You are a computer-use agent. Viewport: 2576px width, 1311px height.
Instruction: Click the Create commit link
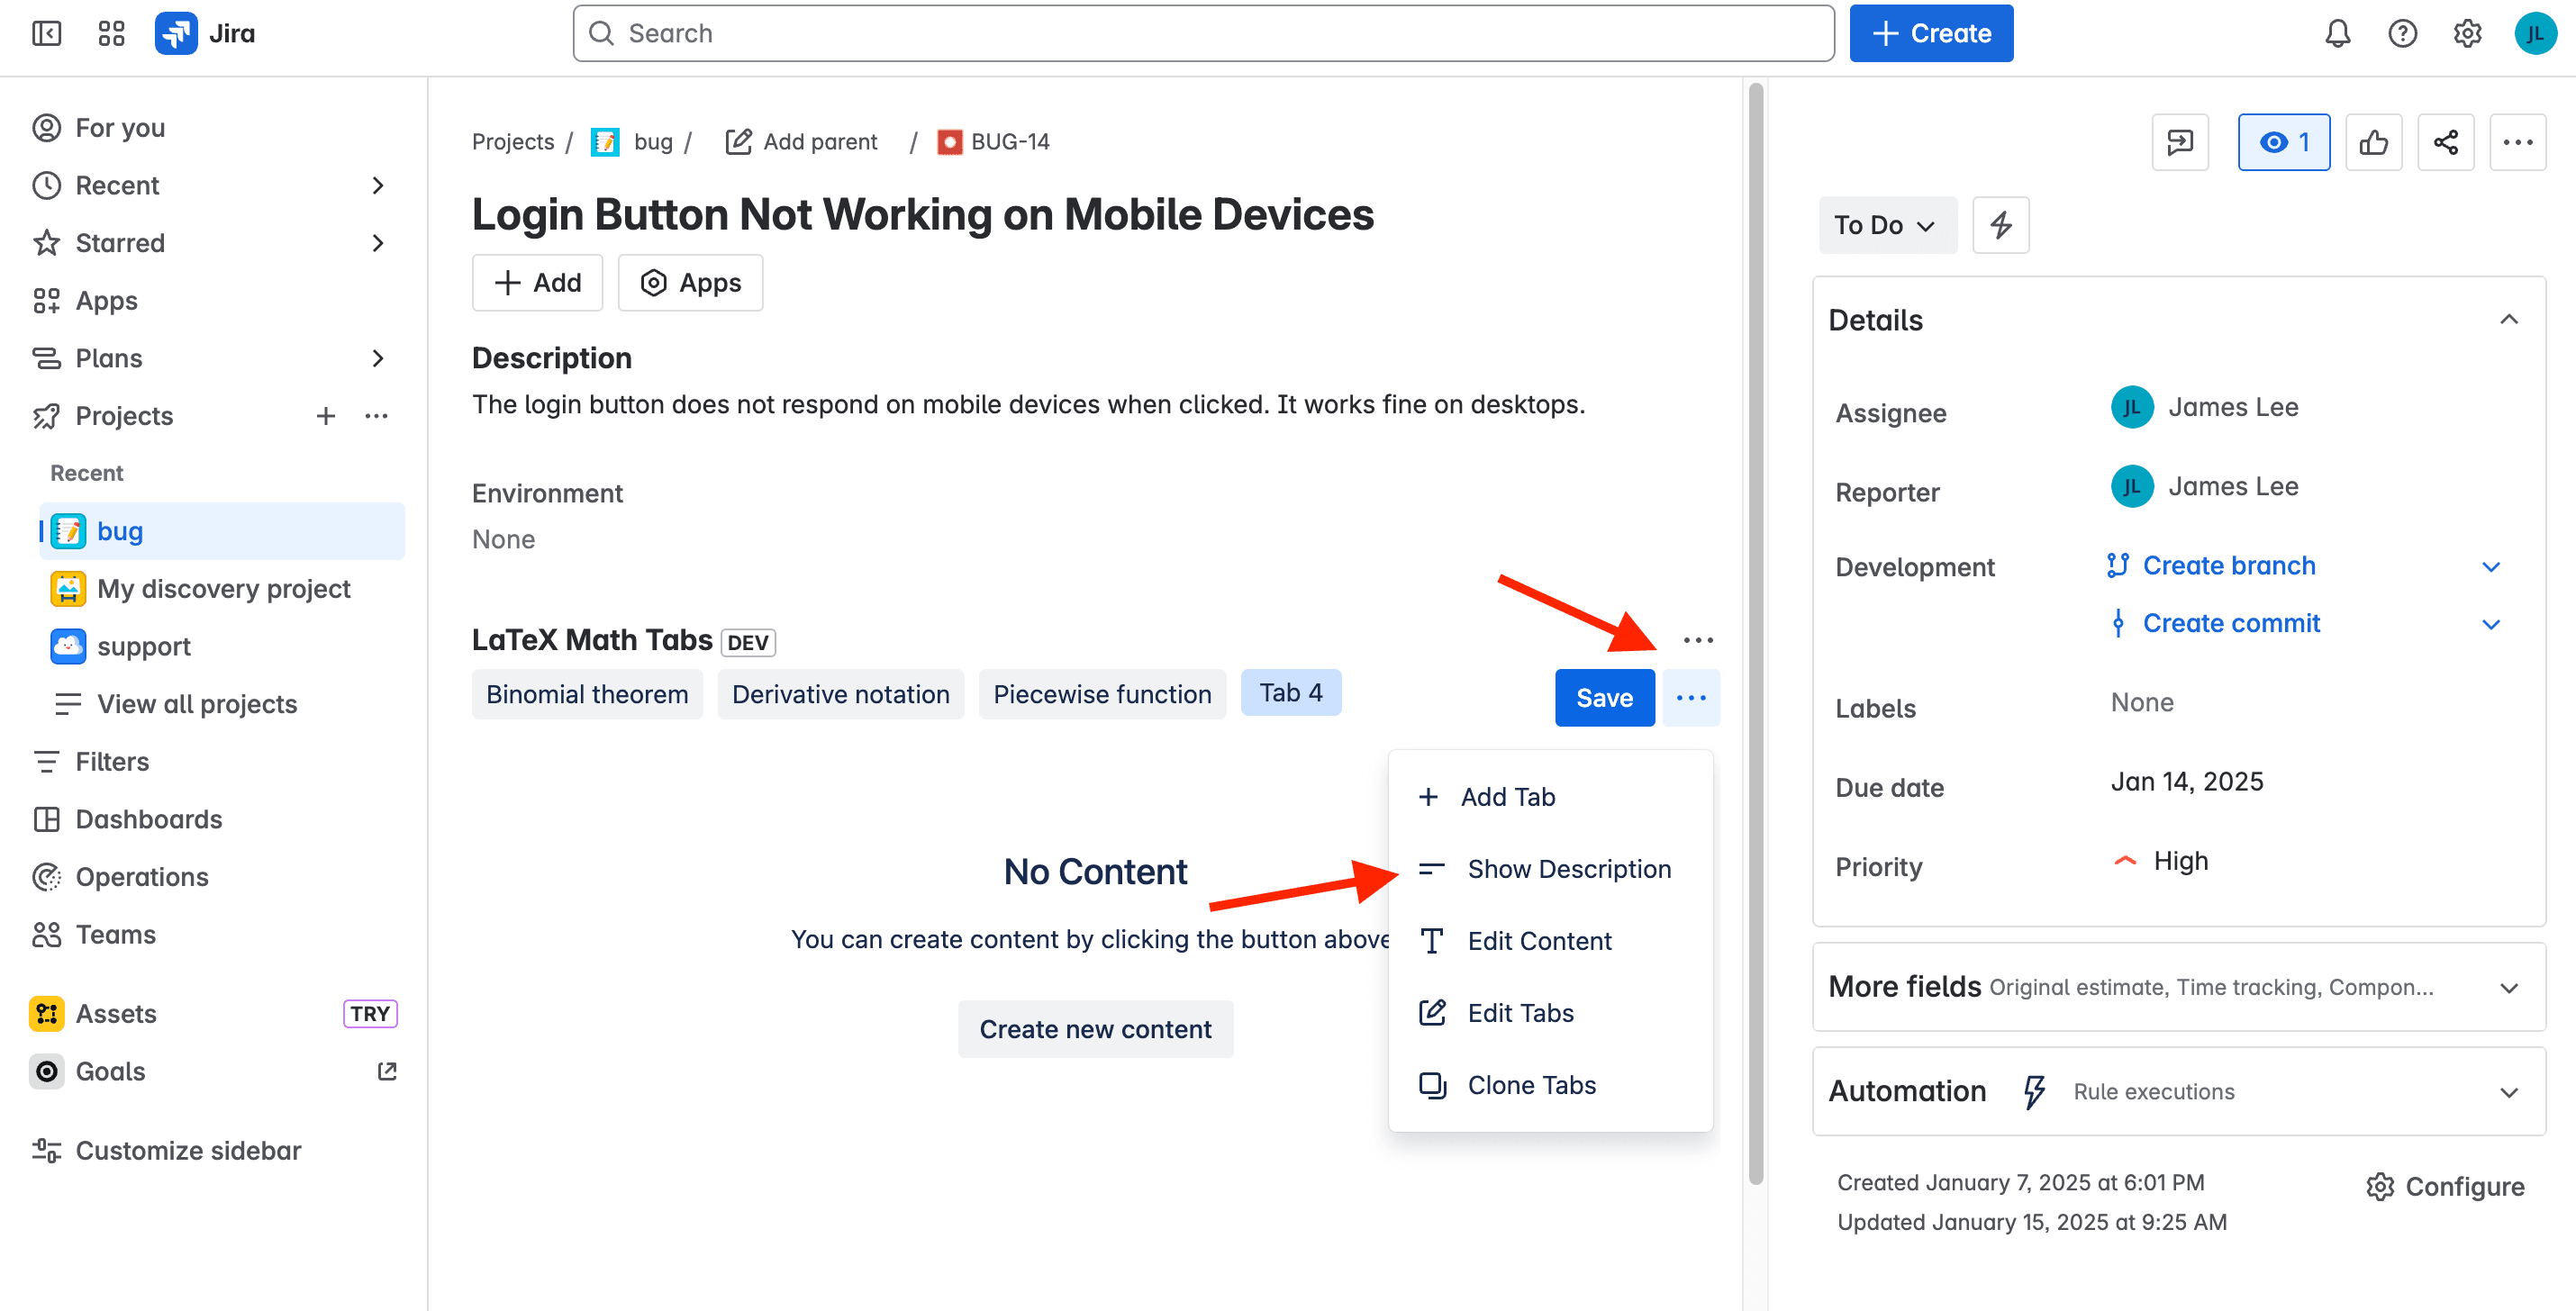pos(2231,623)
